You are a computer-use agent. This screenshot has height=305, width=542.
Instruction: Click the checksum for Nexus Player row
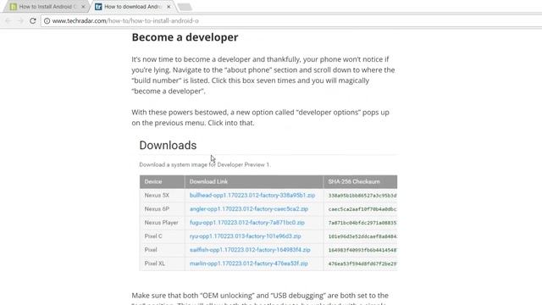tap(362, 222)
